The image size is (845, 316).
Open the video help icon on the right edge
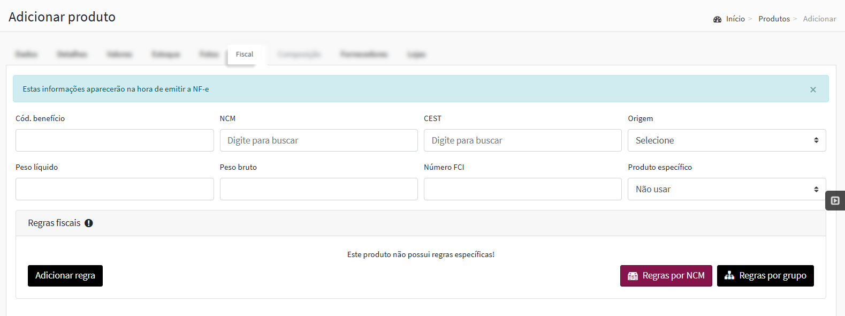835,201
